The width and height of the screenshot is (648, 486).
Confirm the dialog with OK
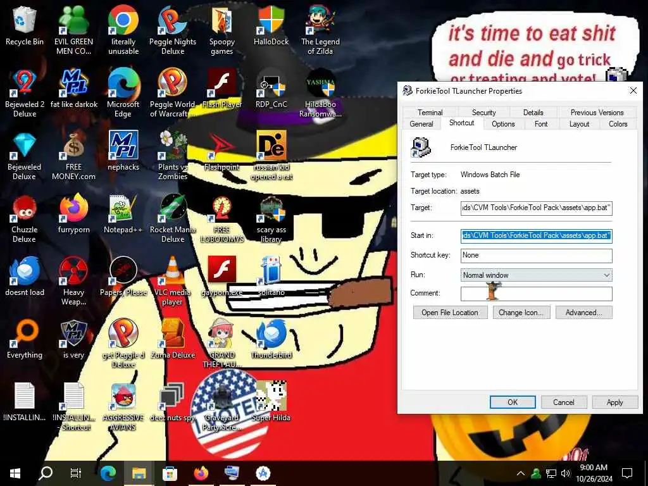513,402
